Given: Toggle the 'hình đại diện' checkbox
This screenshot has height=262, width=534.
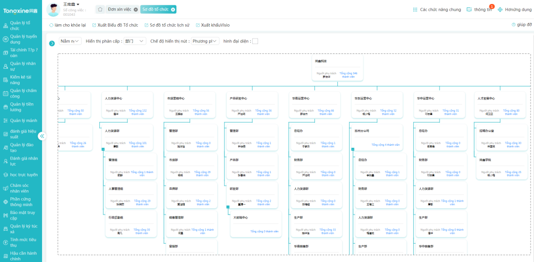Looking at the screenshot, I should coord(255,42).
